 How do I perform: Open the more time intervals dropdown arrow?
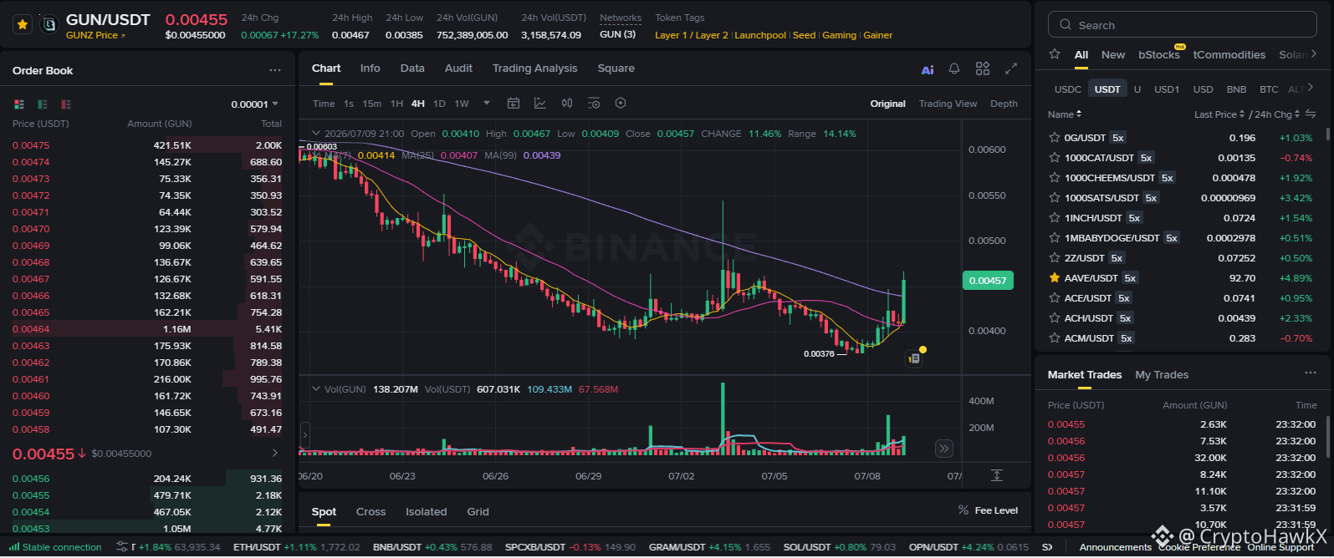[487, 104]
